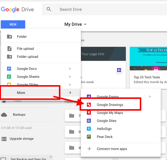The image size is (167, 160).
Task: Click 3.9 GB of 15 GB used
Action: pyautogui.click(x=16, y=128)
